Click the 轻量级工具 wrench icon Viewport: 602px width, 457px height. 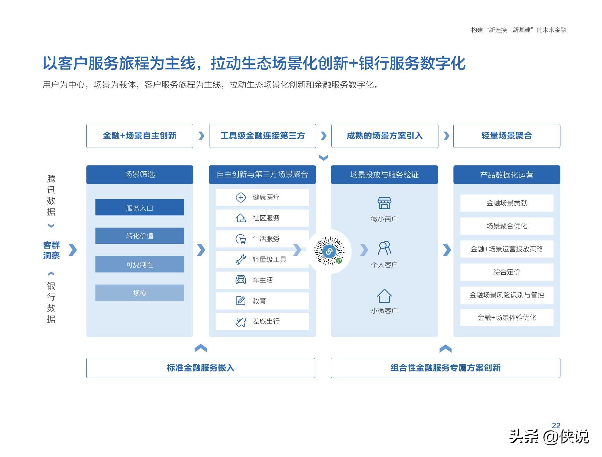(241, 259)
